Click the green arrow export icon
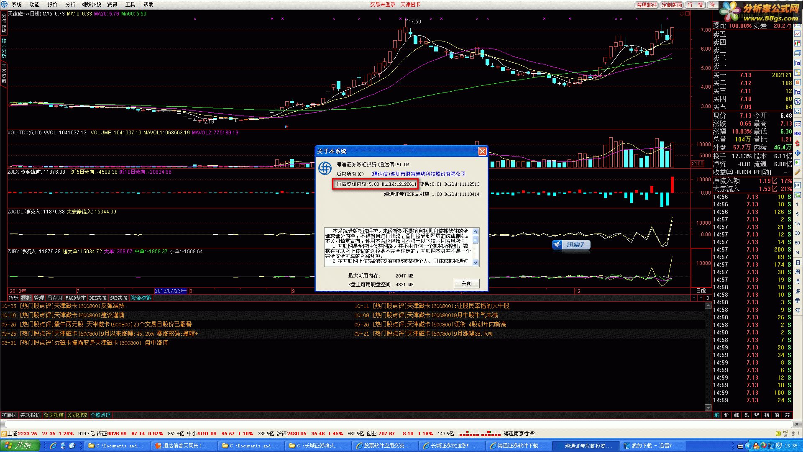Screen dimensions: 803x452 coord(798,162)
